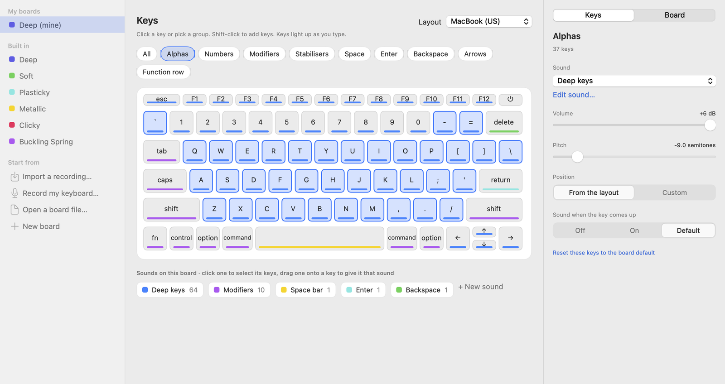Open the Soft built-in board
Viewport: 725px width, 384px height.
click(x=62, y=76)
